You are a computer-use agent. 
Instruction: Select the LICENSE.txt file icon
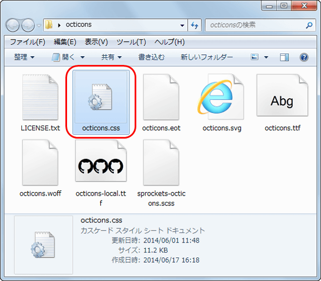(40, 97)
